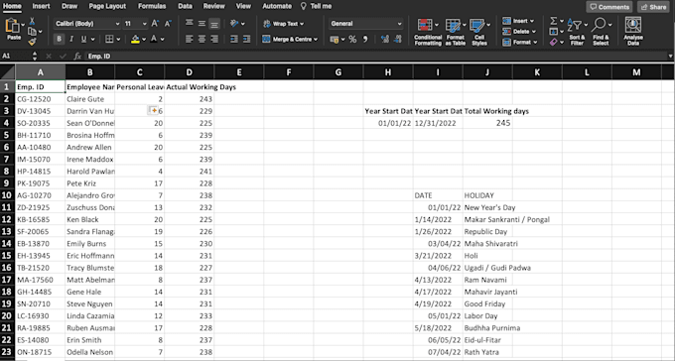Open the Automate tab
Screen dimensions: 675x361
(277, 6)
